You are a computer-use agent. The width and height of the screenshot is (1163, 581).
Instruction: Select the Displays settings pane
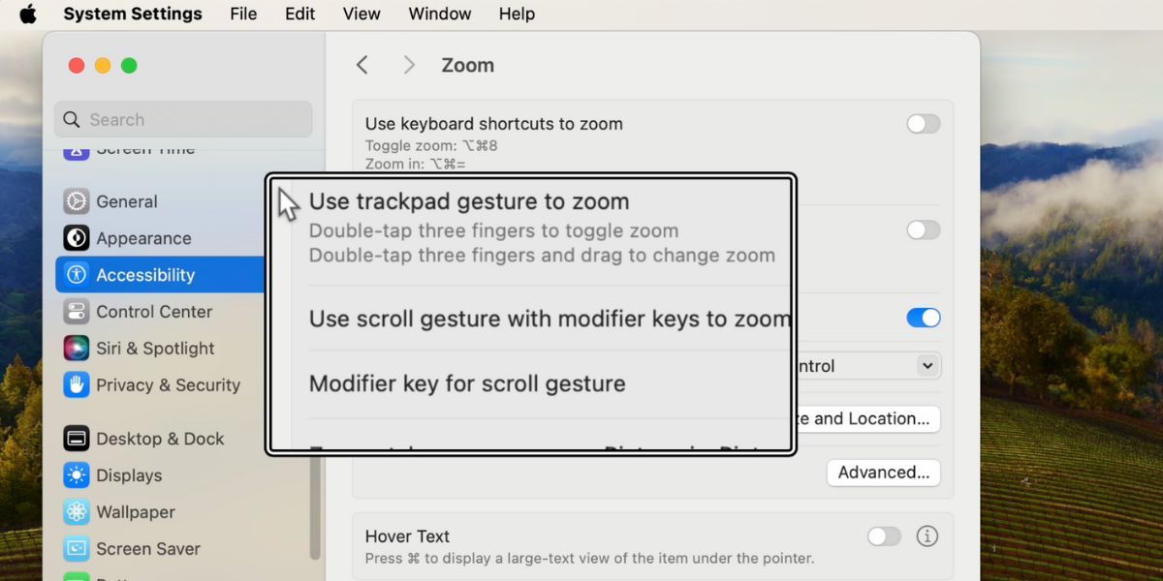tap(129, 475)
